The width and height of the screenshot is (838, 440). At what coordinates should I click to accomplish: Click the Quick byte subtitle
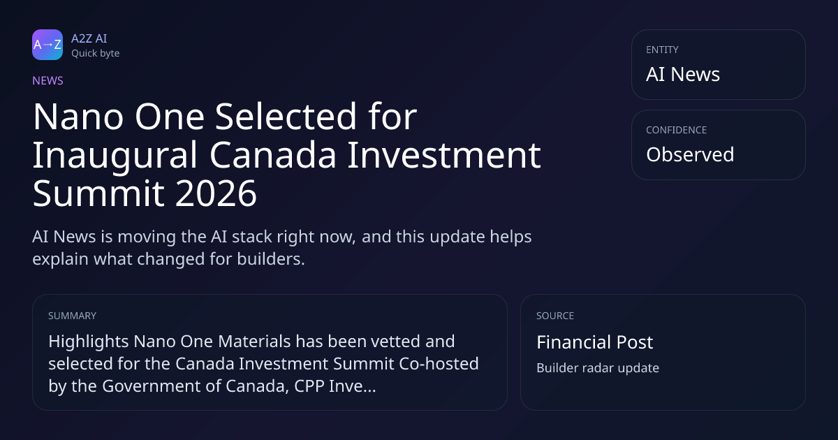click(95, 53)
